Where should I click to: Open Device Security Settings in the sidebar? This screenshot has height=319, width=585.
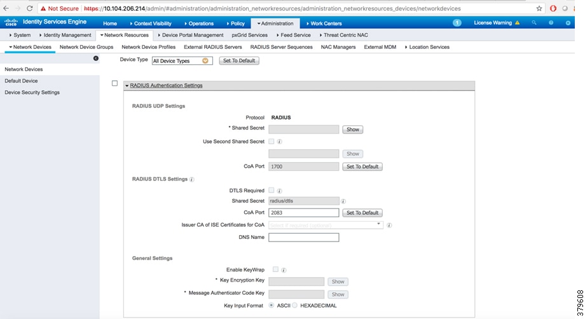point(32,92)
